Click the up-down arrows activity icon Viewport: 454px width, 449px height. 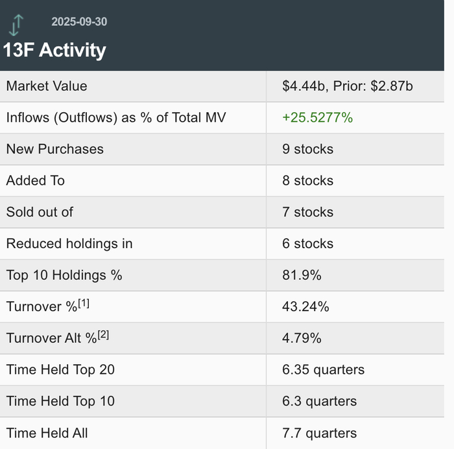click(x=17, y=25)
